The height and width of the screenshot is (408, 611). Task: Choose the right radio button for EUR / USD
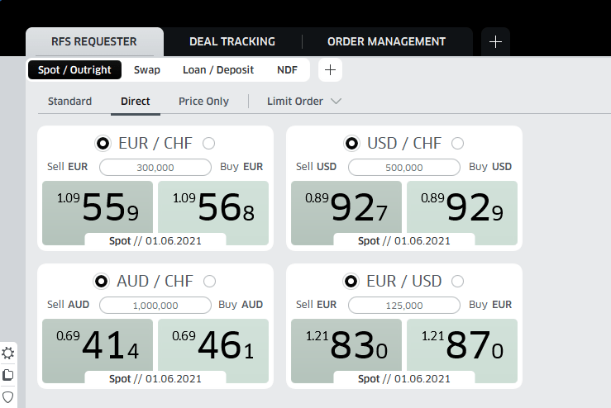tap(457, 282)
